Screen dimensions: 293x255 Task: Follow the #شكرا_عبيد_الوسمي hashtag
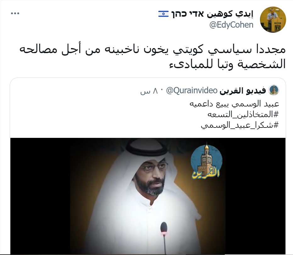[240, 125]
